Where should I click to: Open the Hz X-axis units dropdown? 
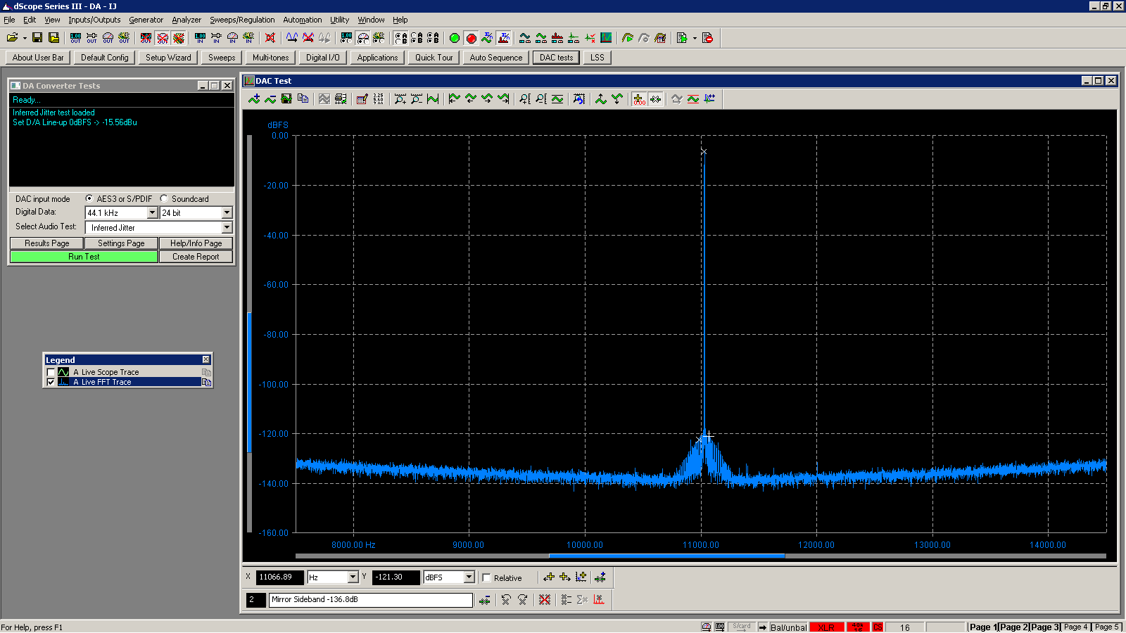point(353,577)
